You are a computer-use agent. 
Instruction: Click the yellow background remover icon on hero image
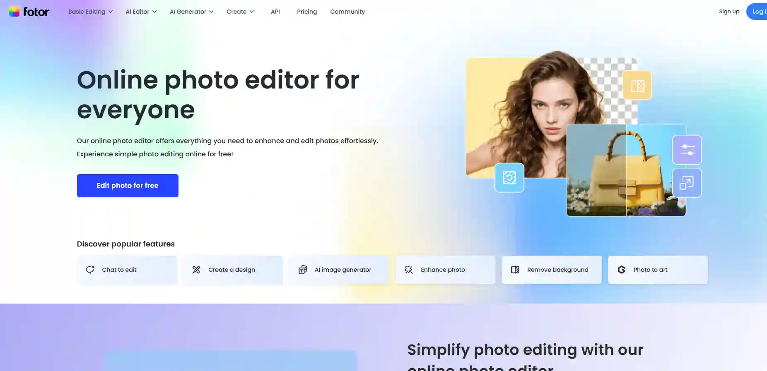coord(637,86)
